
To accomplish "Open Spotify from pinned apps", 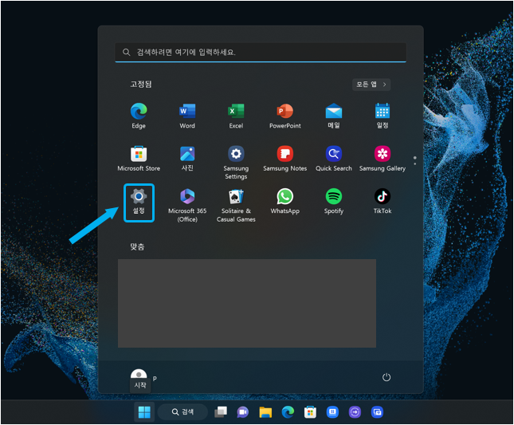I will tap(334, 201).
